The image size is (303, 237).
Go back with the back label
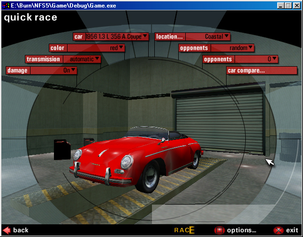(x=21, y=230)
